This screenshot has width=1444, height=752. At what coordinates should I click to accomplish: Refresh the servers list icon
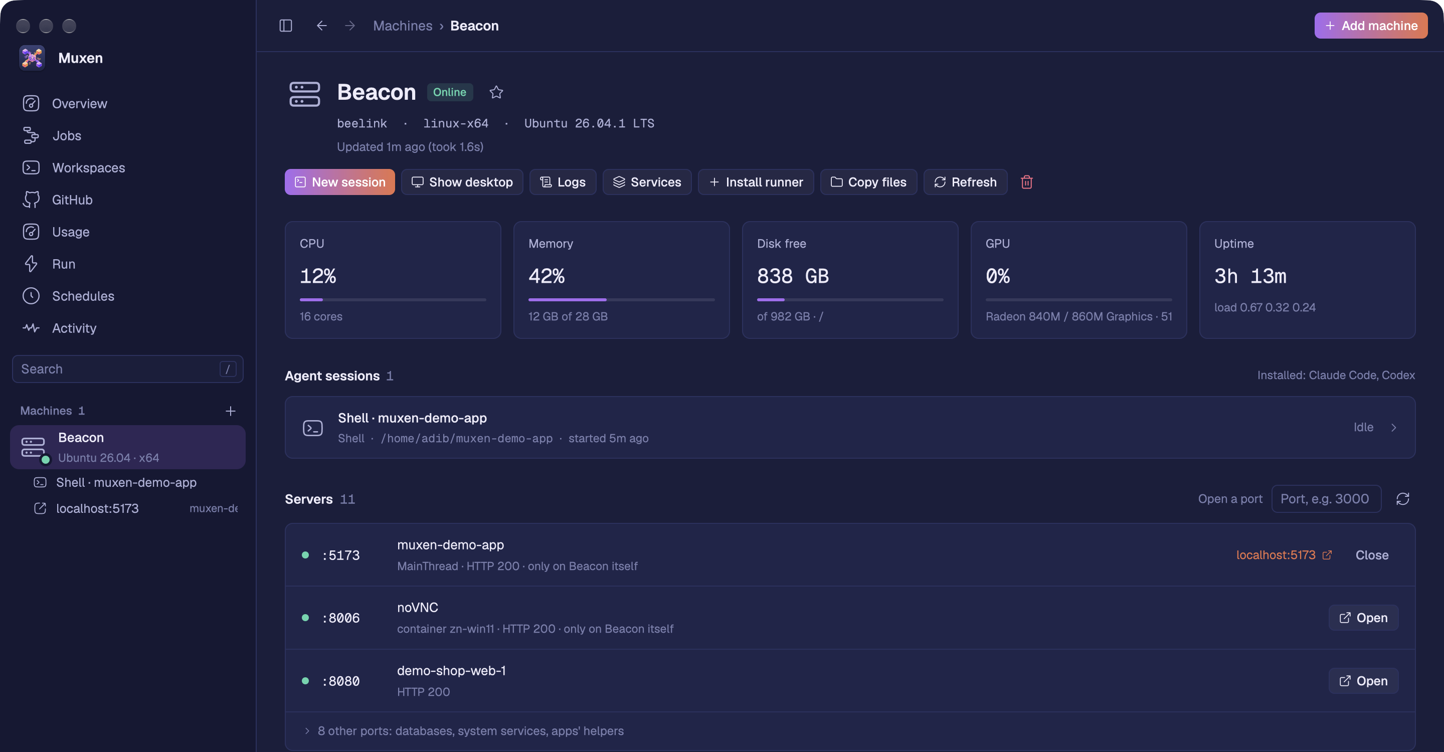[x=1402, y=499]
